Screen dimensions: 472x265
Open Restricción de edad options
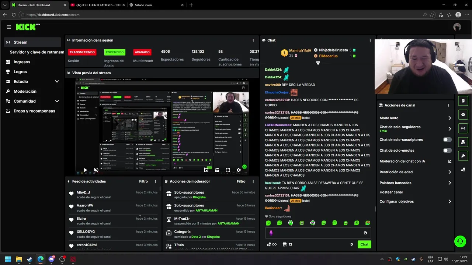click(415, 172)
